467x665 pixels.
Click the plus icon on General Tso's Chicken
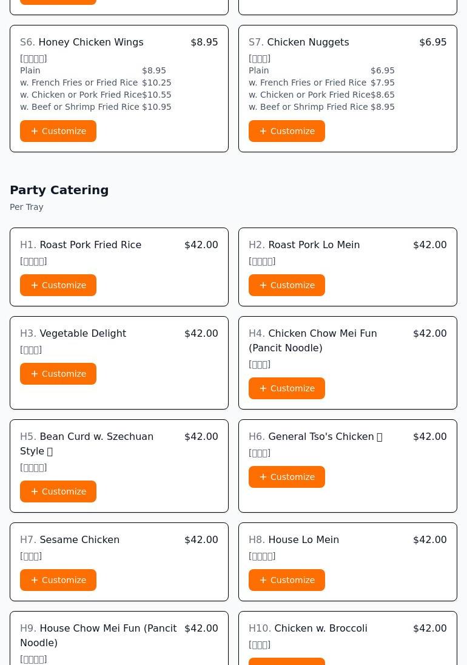pos(263,477)
